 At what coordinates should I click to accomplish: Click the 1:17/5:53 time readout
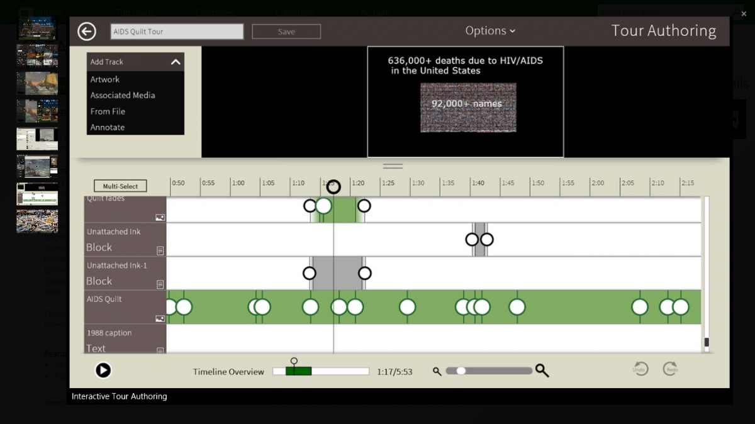click(394, 372)
